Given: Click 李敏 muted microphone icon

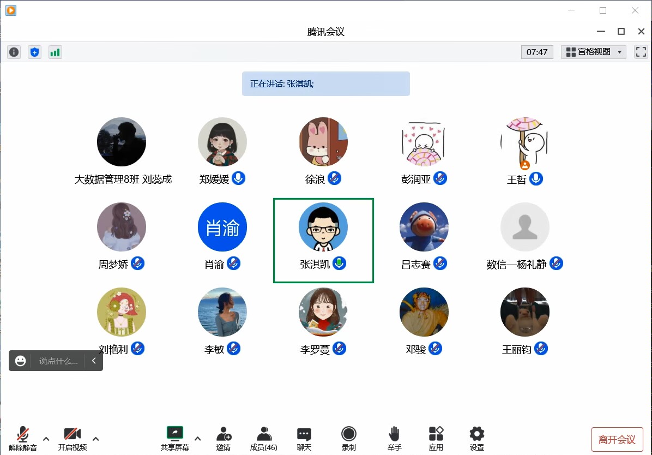Looking at the screenshot, I should tap(234, 348).
